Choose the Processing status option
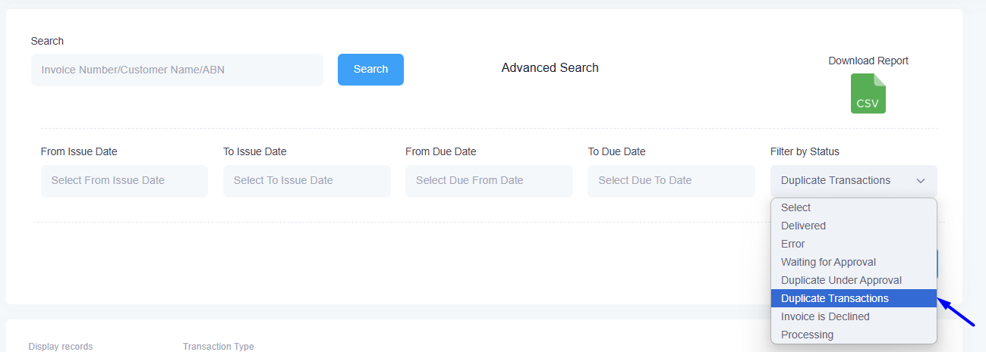Screen dimensions: 986x352 [807, 335]
